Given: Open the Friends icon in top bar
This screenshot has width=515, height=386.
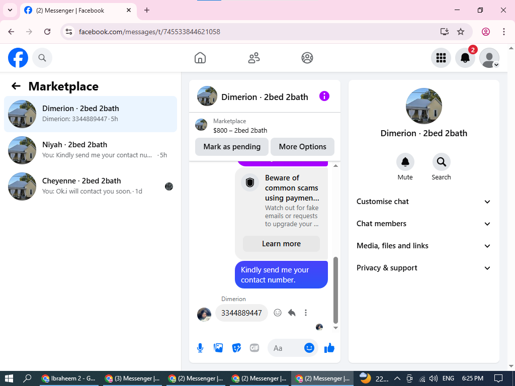Looking at the screenshot, I should (253, 58).
